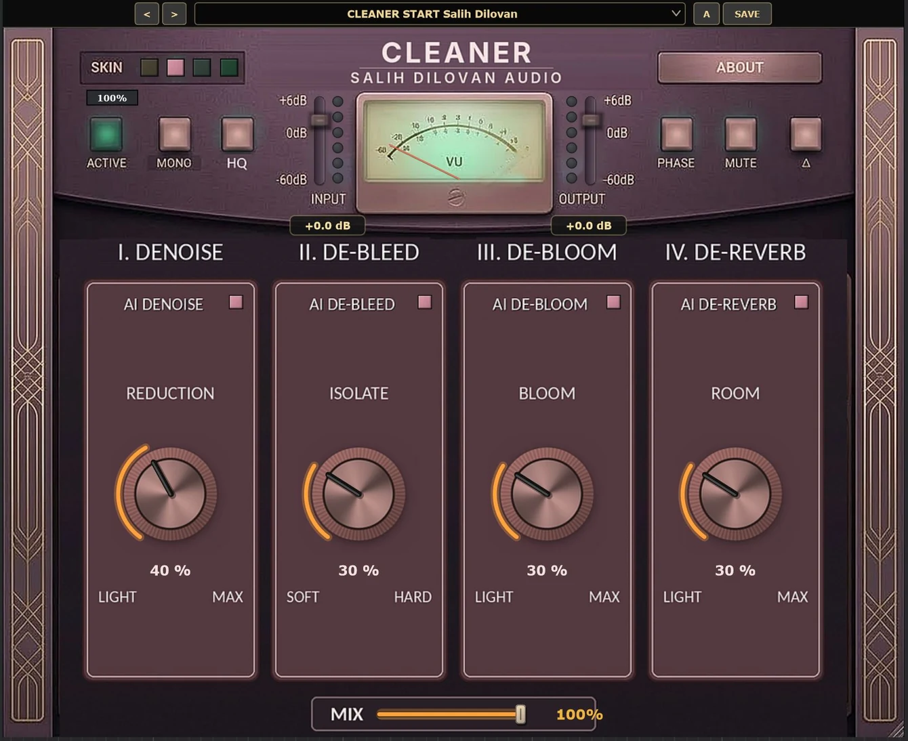The image size is (908, 741).
Task: Toggle the MUTE button
Action: click(x=741, y=134)
